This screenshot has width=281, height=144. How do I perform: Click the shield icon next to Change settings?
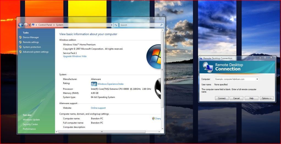click(153, 119)
